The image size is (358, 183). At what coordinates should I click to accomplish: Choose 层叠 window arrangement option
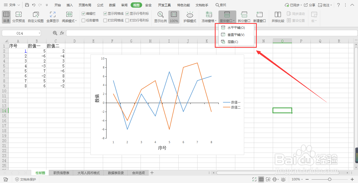click(x=232, y=41)
